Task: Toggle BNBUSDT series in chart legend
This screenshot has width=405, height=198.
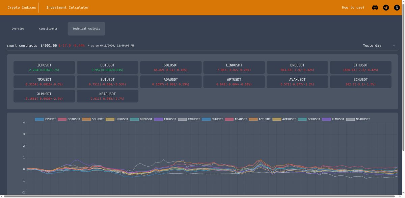Action: (x=141, y=119)
